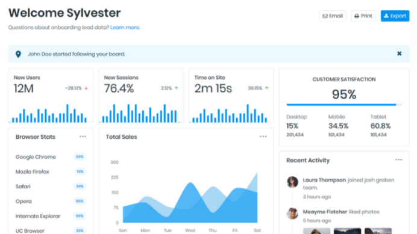Click the 90% badge for Internet Explorer

(x=80, y=216)
